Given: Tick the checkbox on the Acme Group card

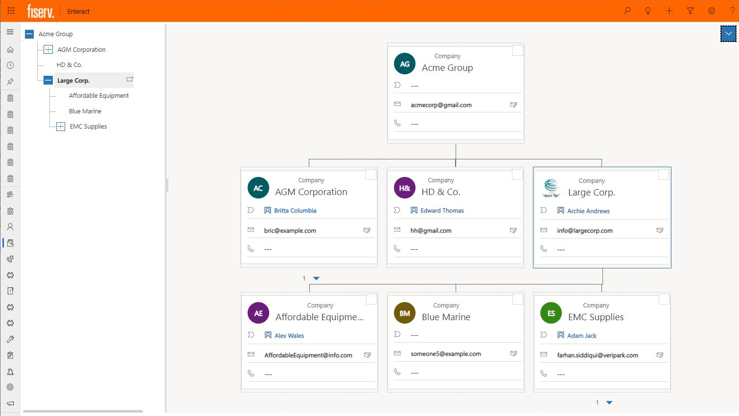Looking at the screenshot, I should [x=517, y=50].
